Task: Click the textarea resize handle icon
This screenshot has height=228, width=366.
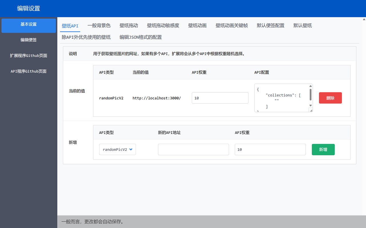Action: [x=311, y=110]
